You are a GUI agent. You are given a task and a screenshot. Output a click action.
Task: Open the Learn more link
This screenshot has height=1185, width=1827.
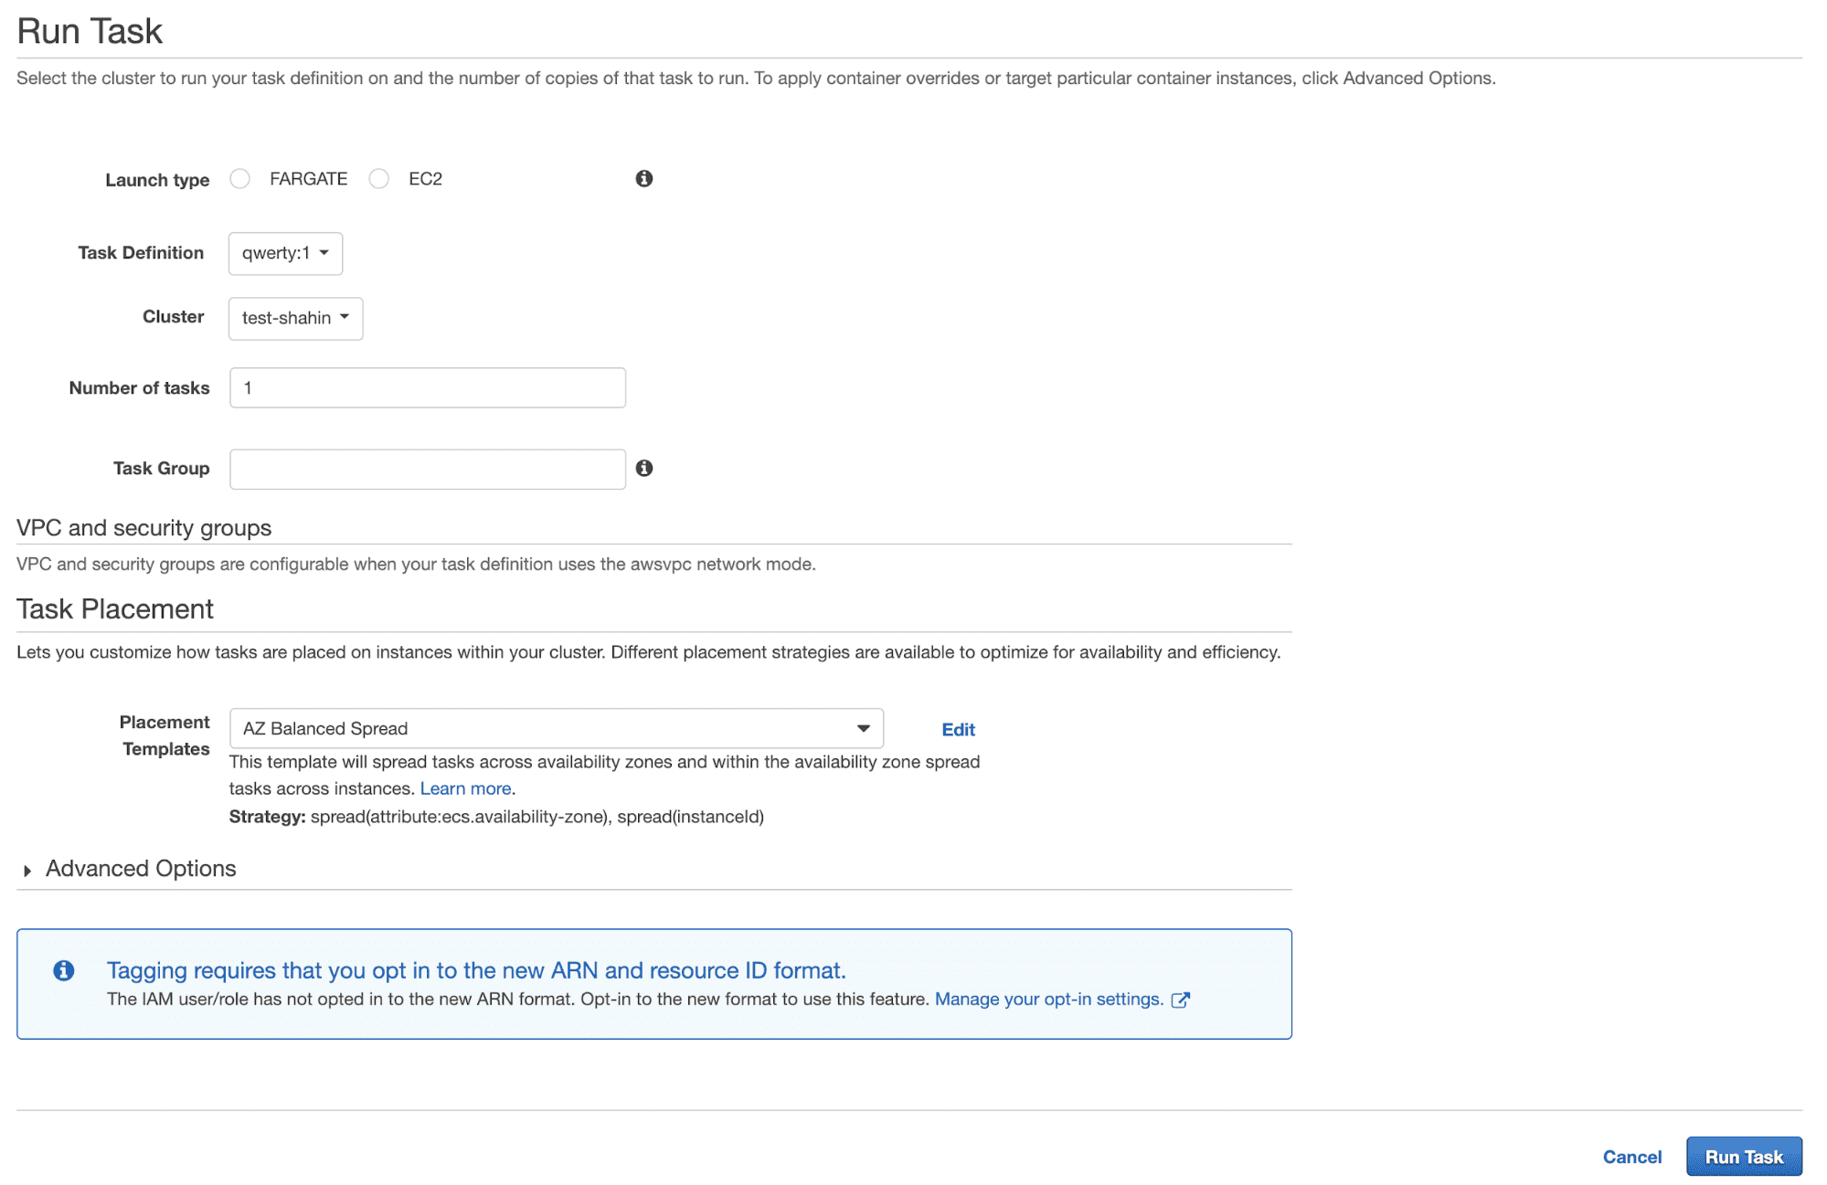[464, 788]
